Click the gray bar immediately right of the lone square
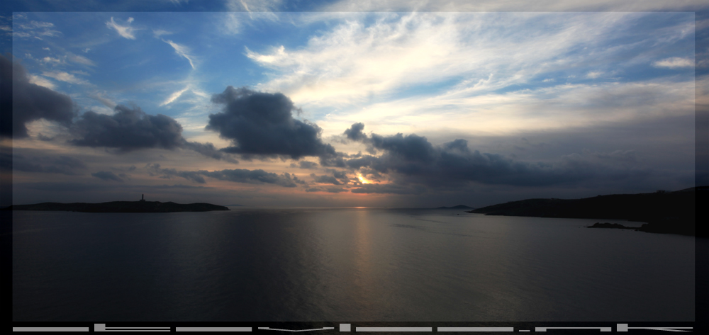This screenshot has width=709, height=335. coord(393,329)
